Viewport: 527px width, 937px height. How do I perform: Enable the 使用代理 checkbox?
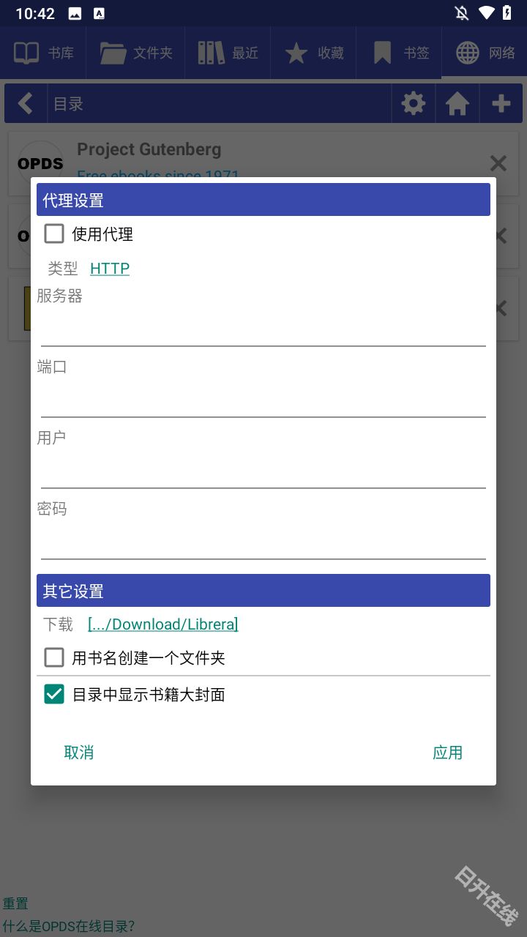click(x=54, y=234)
